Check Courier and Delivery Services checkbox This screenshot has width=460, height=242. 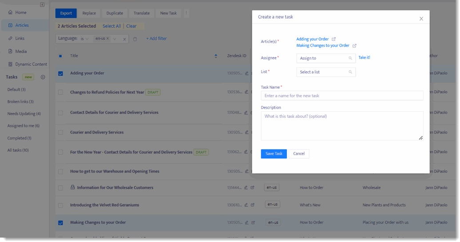pos(60,133)
